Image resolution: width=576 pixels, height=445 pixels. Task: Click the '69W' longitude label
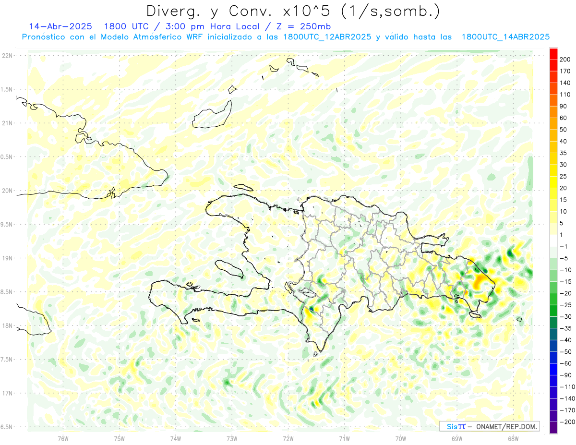pos(456,438)
